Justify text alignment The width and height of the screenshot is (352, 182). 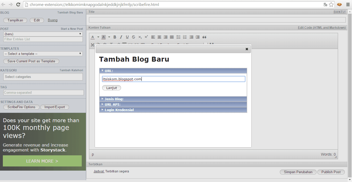(172, 37)
